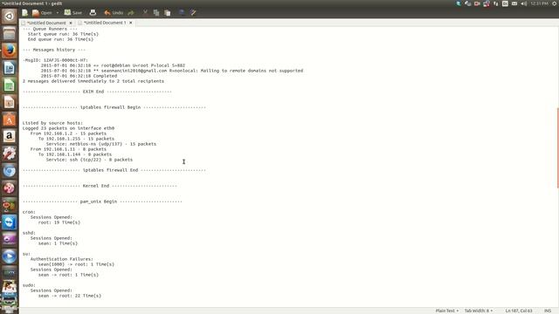Create a new document with toolbar icon
Screen dimensions: 559x314
click(x=25, y=13)
